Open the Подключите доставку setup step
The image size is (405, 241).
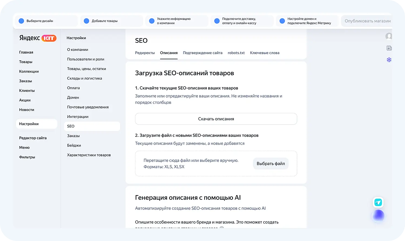[239, 21]
